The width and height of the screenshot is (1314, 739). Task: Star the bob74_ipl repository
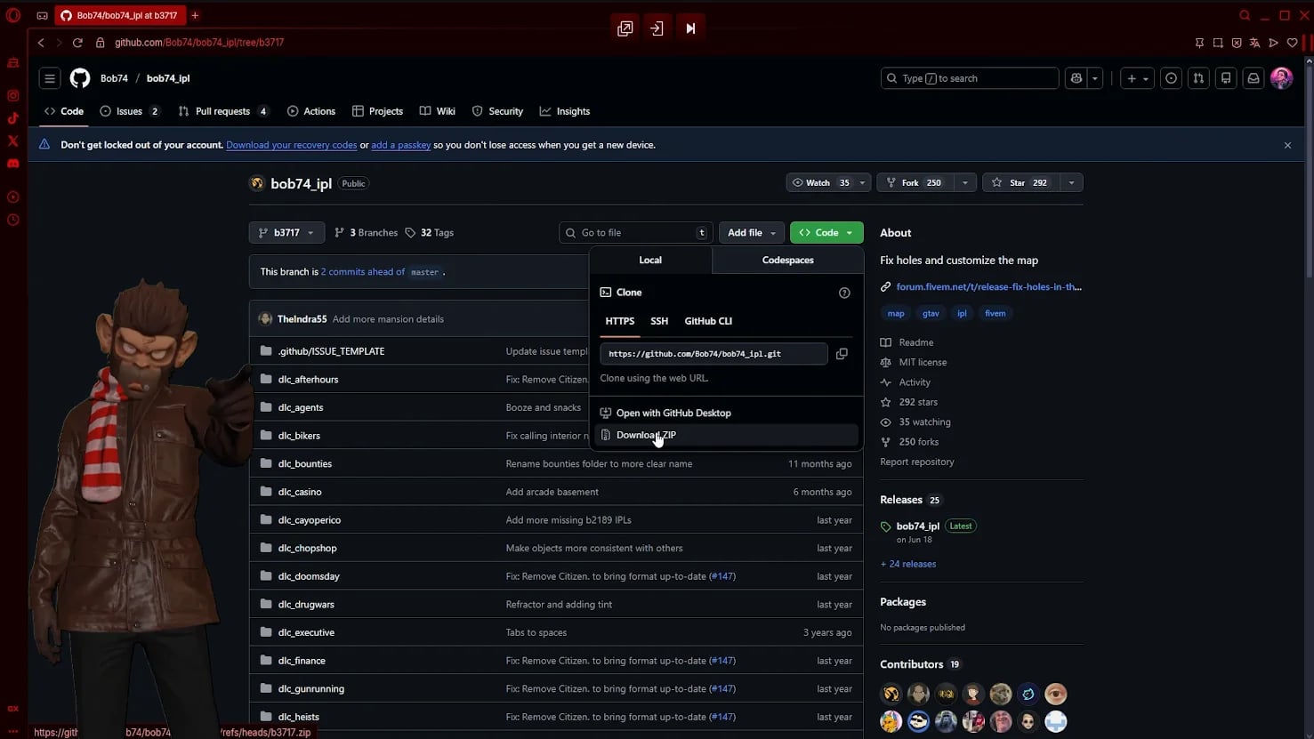(1020, 182)
